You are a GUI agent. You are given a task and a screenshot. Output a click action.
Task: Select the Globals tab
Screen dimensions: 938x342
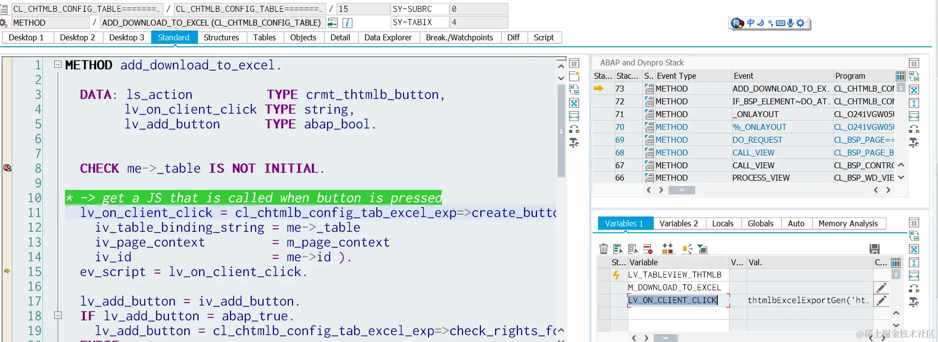760,223
